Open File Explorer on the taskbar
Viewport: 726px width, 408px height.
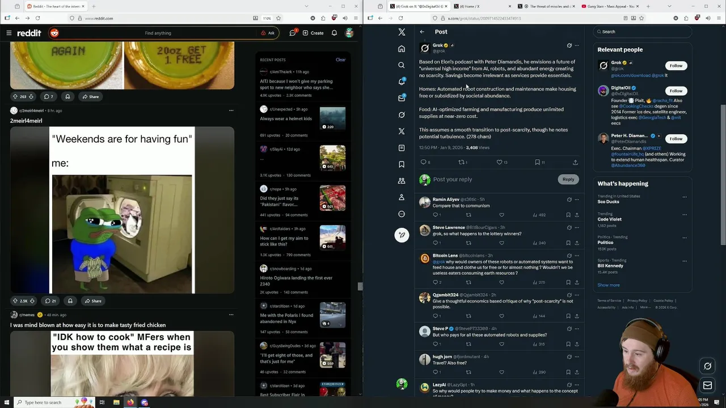(x=116, y=402)
